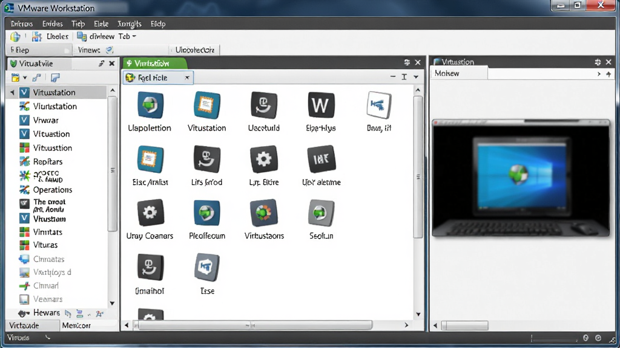
Task: Open the Uray Coaners gear icon
Action: [150, 213]
